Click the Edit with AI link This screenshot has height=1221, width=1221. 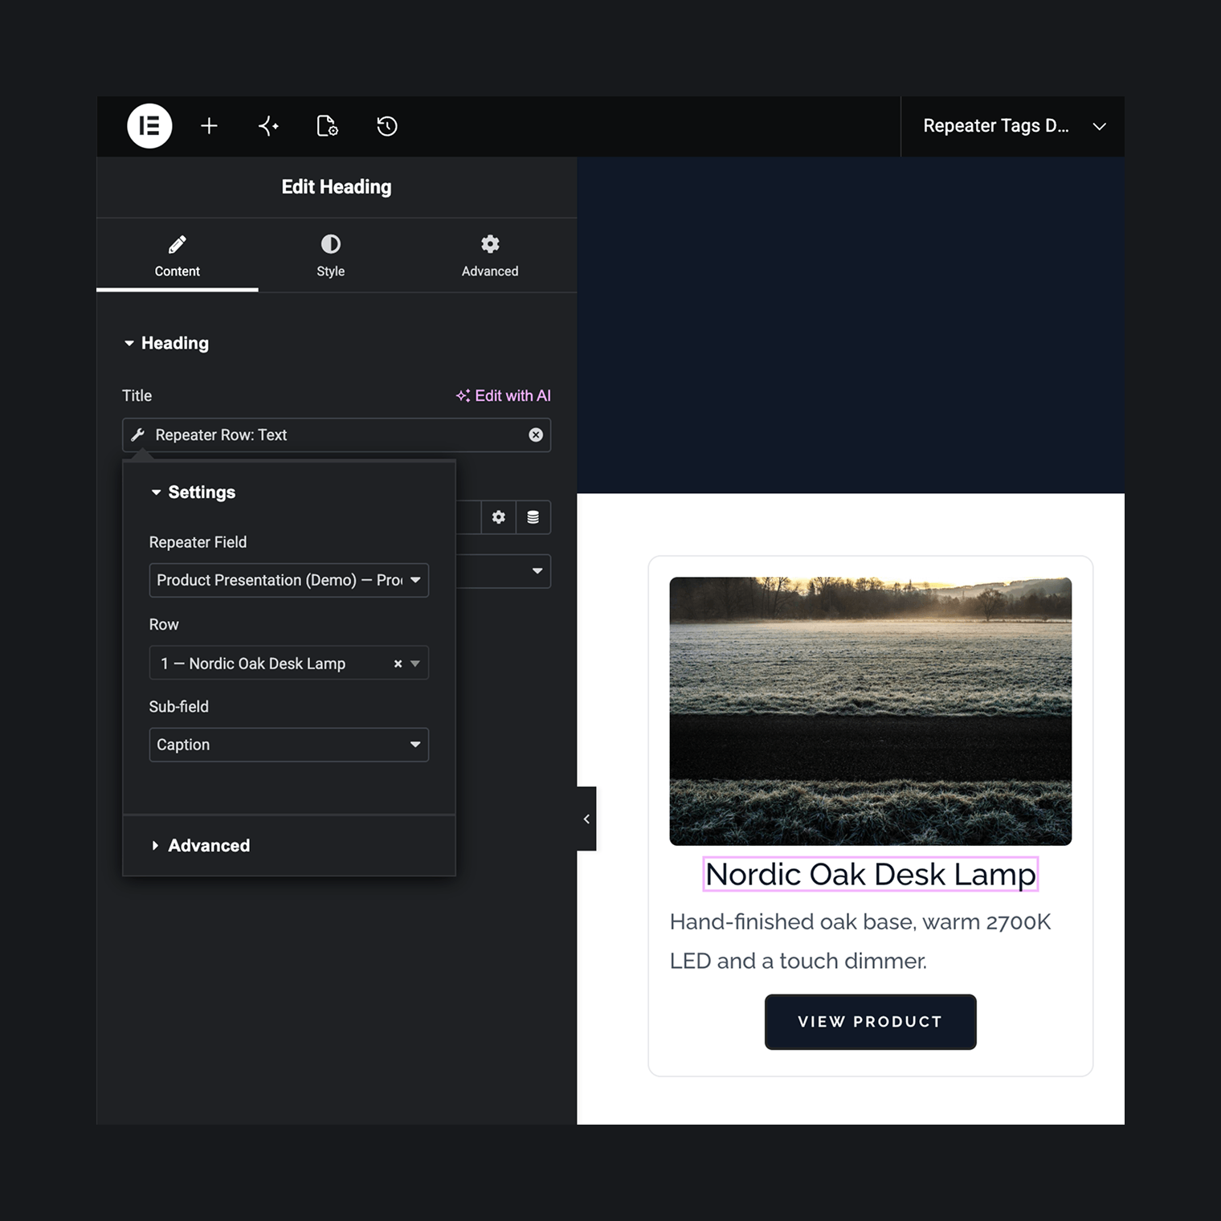pyautogui.click(x=504, y=395)
